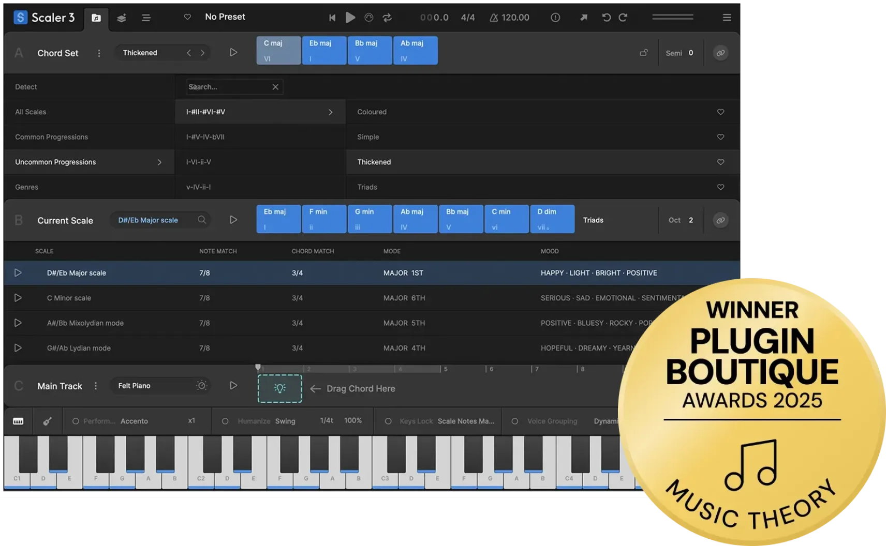
Task: Undo the last action
Action: coord(607,18)
